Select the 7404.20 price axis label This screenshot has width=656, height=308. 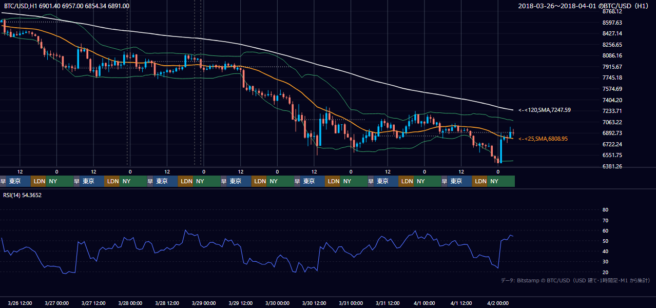click(x=612, y=100)
